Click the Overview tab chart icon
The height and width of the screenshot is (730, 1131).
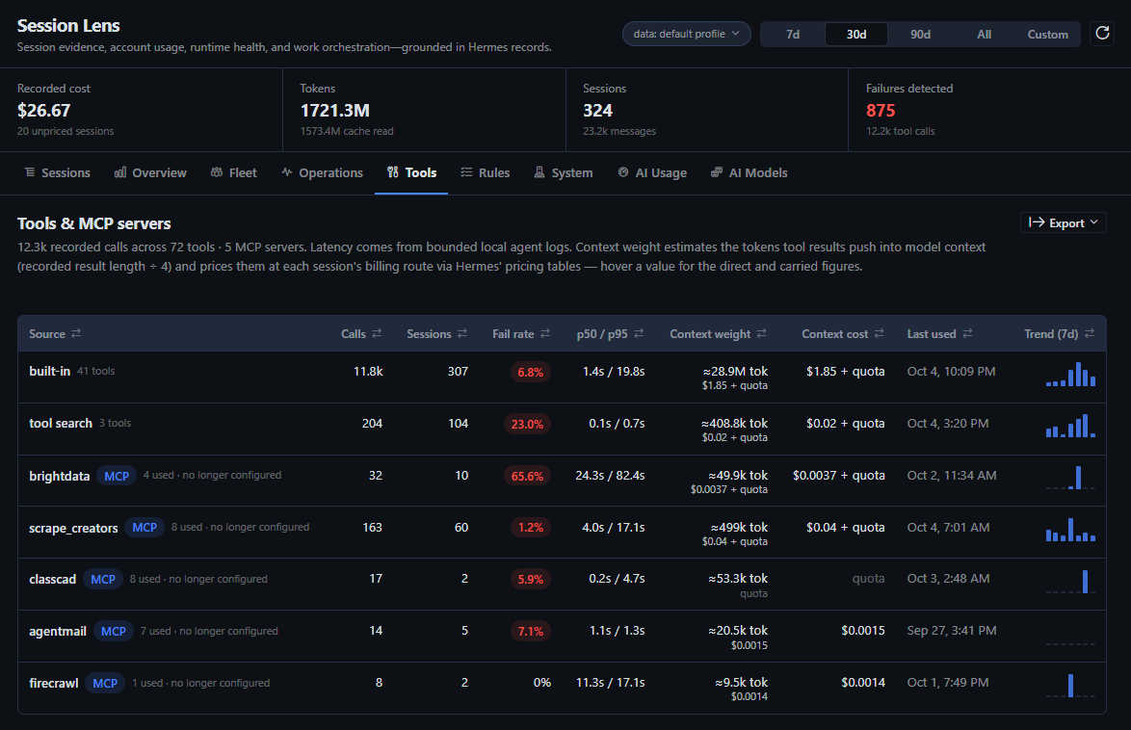(x=120, y=171)
